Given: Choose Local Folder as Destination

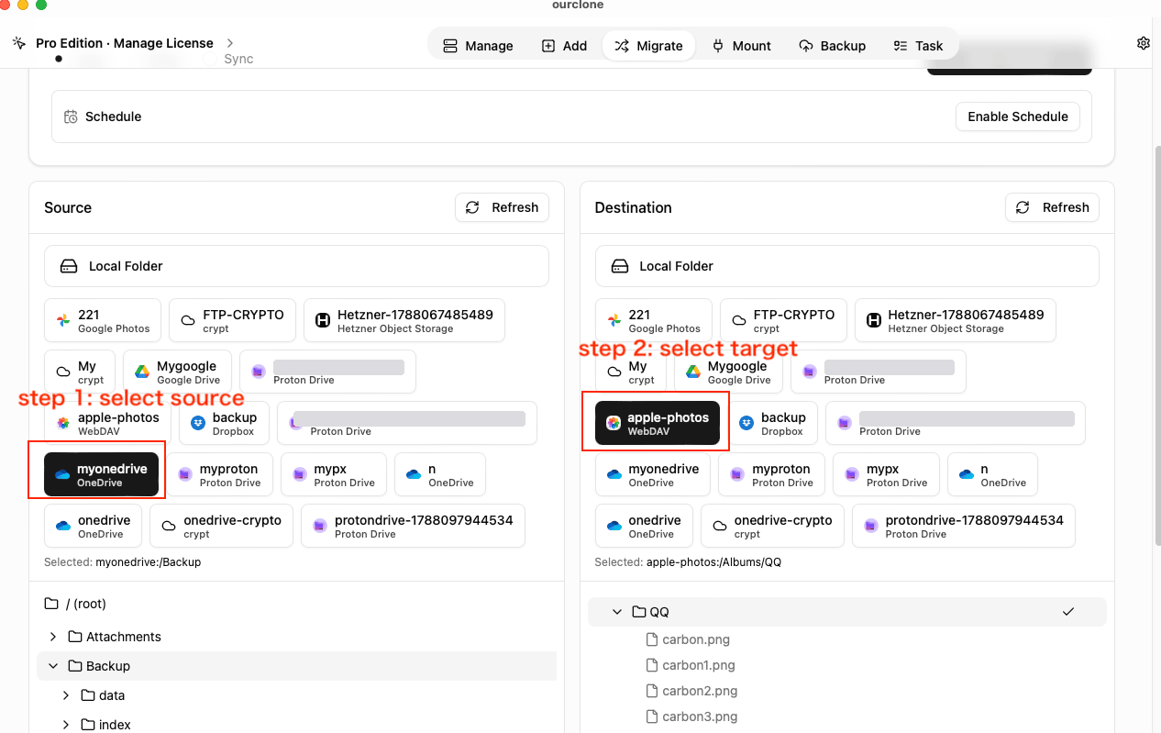Looking at the screenshot, I should point(847,266).
